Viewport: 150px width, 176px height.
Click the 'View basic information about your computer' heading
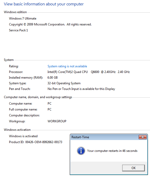(x=44, y=4)
